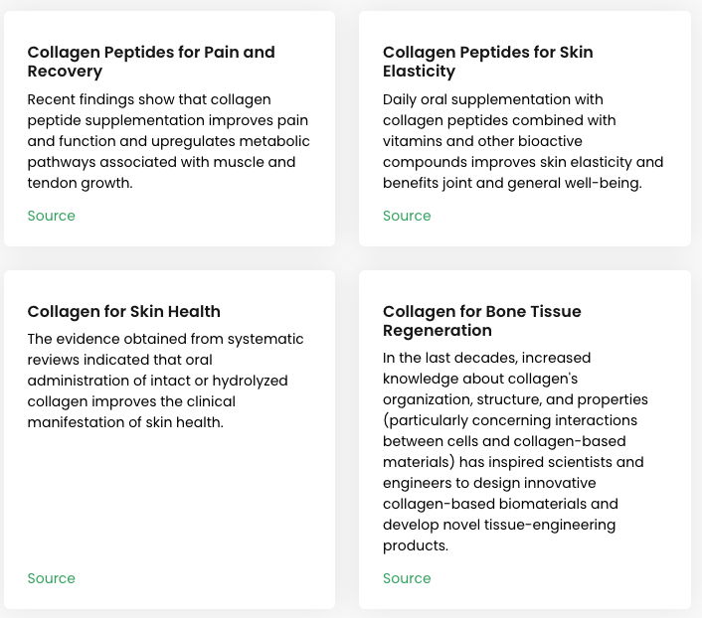The height and width of the screenshot is (618, 702).
Task: Click paragraph starting 'Daily oral supplementation'
Action: point(523,141)
